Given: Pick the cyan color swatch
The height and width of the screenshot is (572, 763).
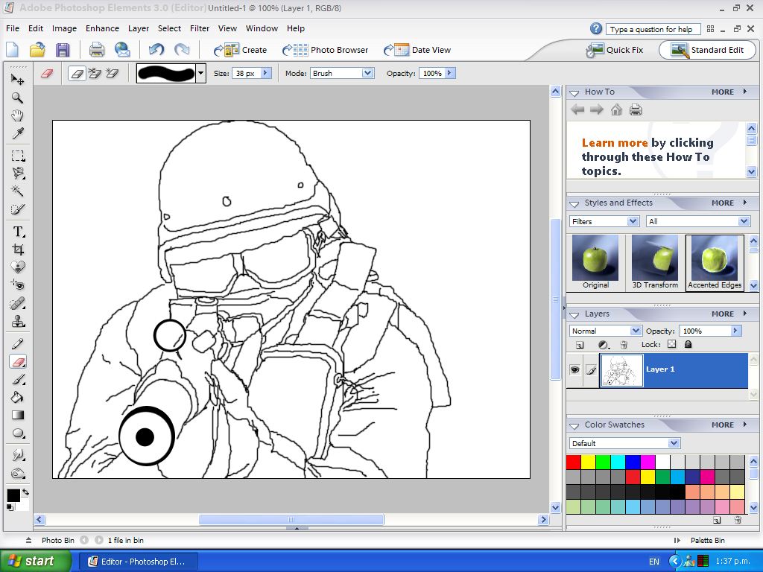Looking at the screenshot, I should click(618, 462).
